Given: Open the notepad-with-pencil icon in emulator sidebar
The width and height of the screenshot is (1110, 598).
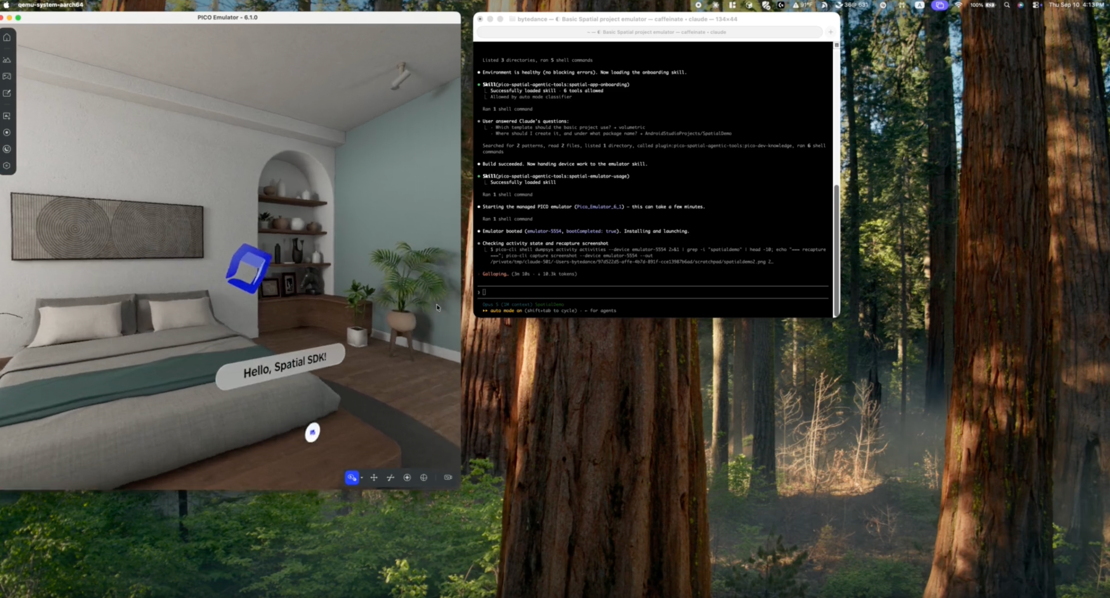Looking at the screenshot, I should [x=7, y=93].
